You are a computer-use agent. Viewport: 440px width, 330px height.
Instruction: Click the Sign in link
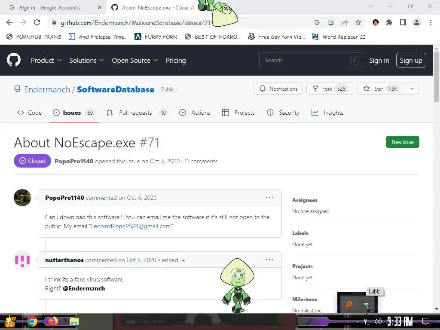379,60
